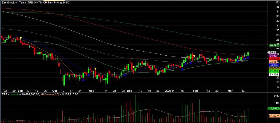This screenshot has height=123, width=280.
Task: Click the latest green candlestick in March
Action: tap(248, 53)
